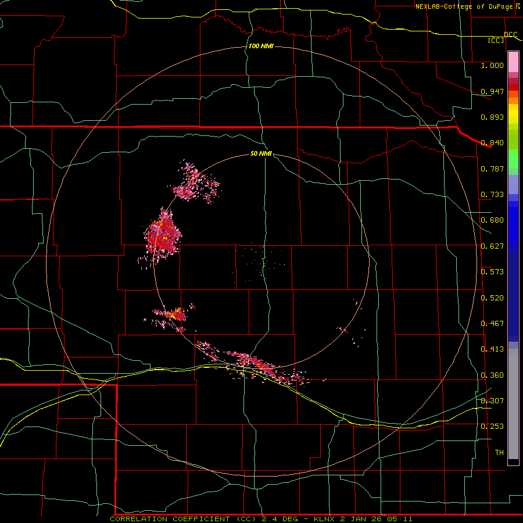Viewport: 523px width, 523px height.
Task: Click the 0.573 color scale value
Action: (x=492, y=272)
